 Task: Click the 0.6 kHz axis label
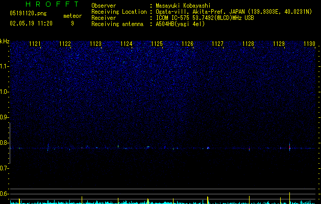4,194
